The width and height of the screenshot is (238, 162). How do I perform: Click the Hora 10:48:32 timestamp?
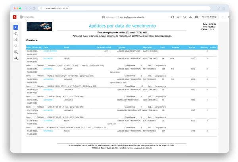(x=209, y=27)
